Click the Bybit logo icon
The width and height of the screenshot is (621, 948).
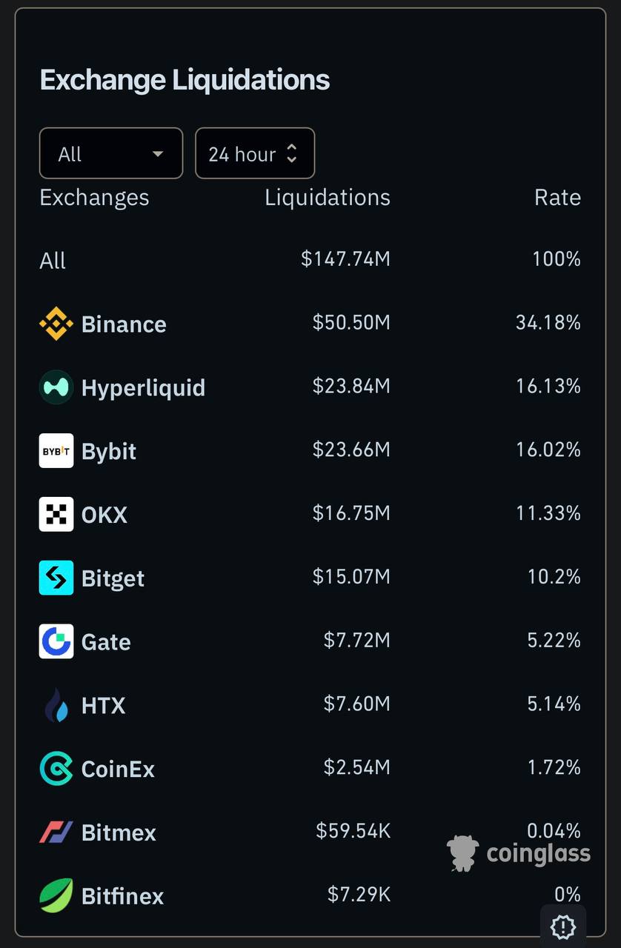(x=56, y=451)
